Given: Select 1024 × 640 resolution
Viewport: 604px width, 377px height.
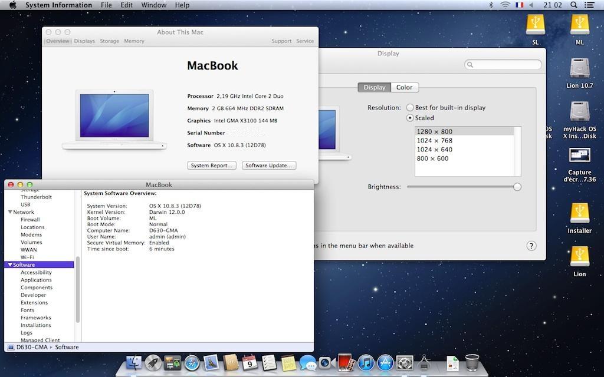Looking at the screenshot, I should pyautogui.click(x=435, y=150).
